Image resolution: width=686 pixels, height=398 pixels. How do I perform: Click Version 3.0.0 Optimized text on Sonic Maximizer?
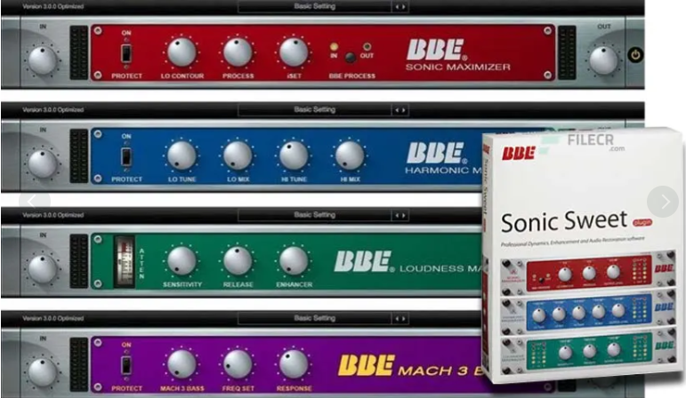(x=52, y=6)
